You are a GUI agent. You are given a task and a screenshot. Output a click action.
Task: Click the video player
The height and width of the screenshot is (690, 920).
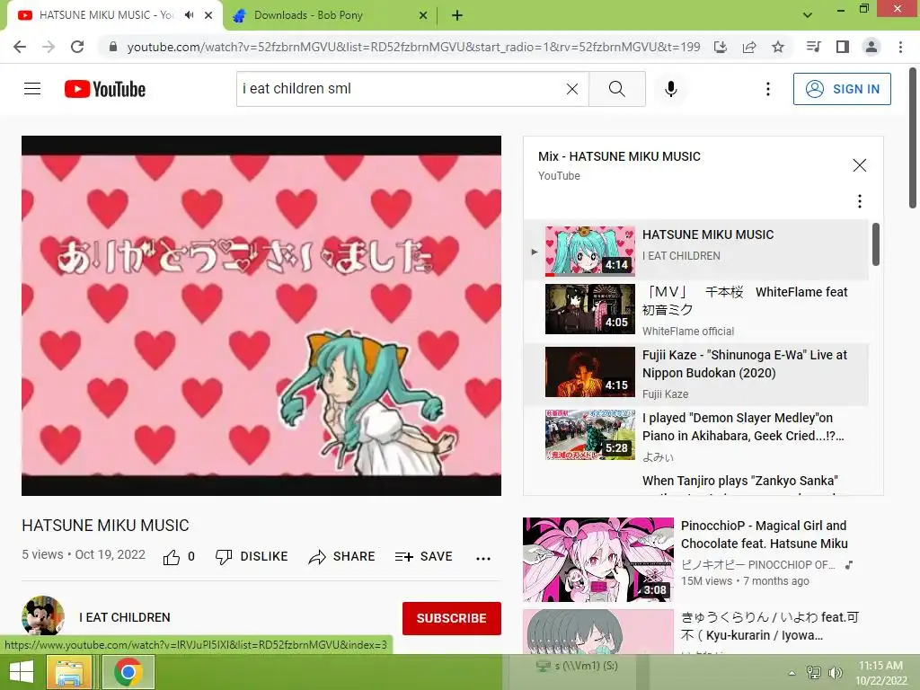261,315
